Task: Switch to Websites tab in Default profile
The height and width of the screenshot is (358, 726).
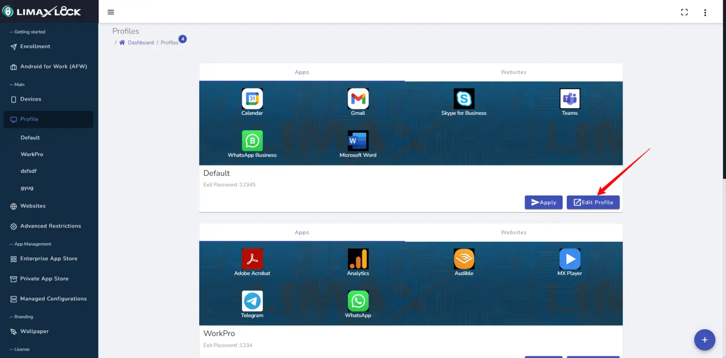Action: (x=514, y=72)
